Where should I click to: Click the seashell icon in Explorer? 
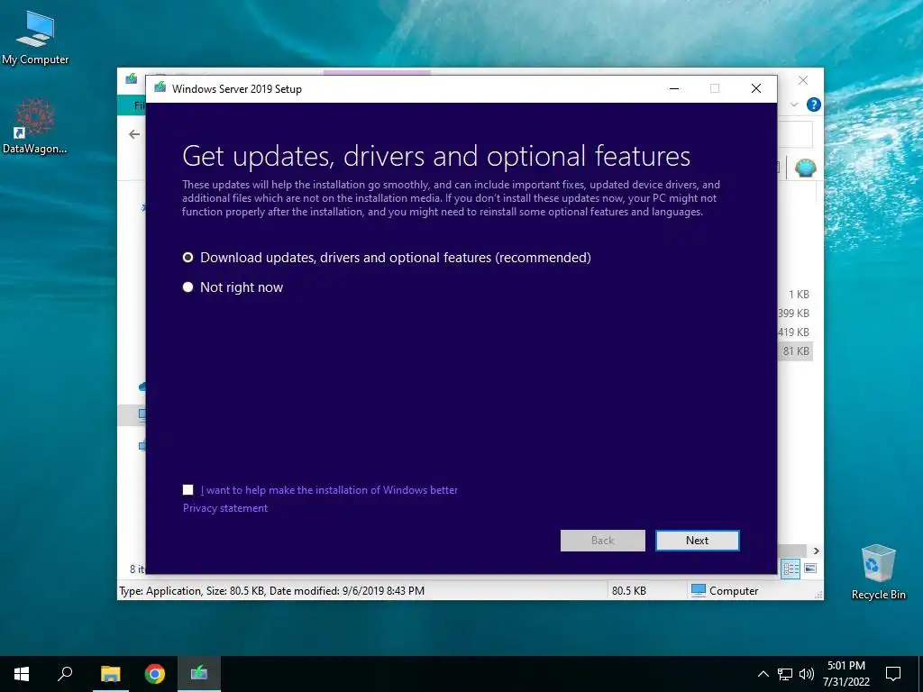[805, 168]
